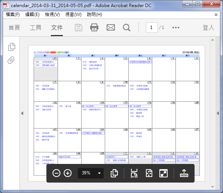Image resolution: width=223 pixels, height=193 pixels.
Task: Click the 登入 sign-in button
Action: point(208,28)
